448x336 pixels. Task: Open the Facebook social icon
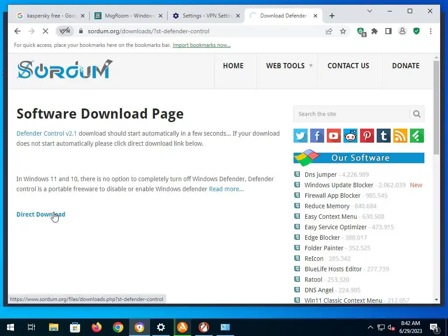(317, 136)
